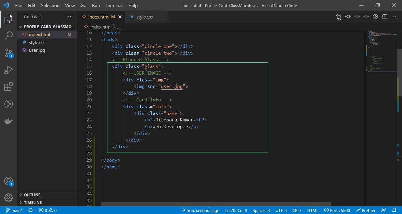The width and height of the screenshot is (402, 214).
Task: Open the Terminal menu
Action: [114, 6]
